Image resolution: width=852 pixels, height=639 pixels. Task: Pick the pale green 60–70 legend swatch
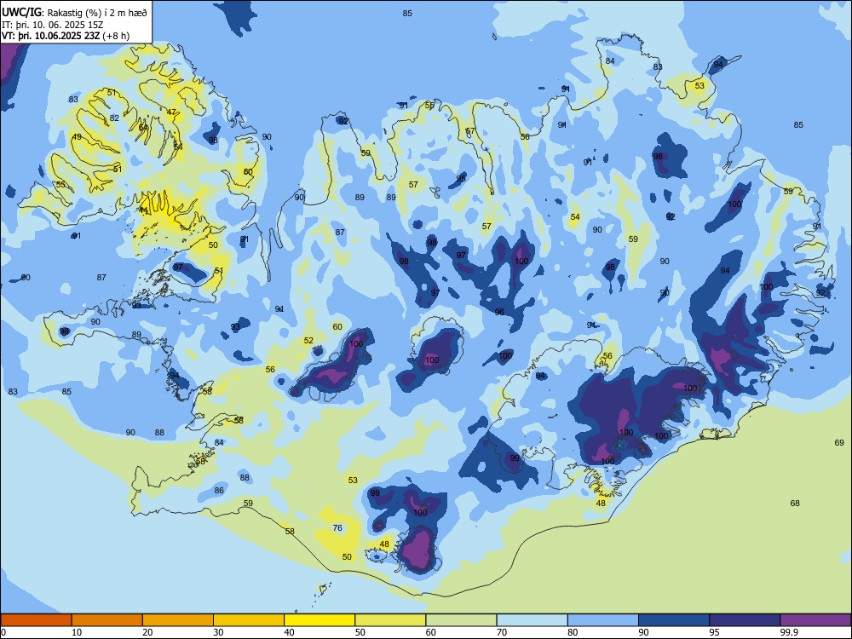pyautogui.click(x=461, y=620)
